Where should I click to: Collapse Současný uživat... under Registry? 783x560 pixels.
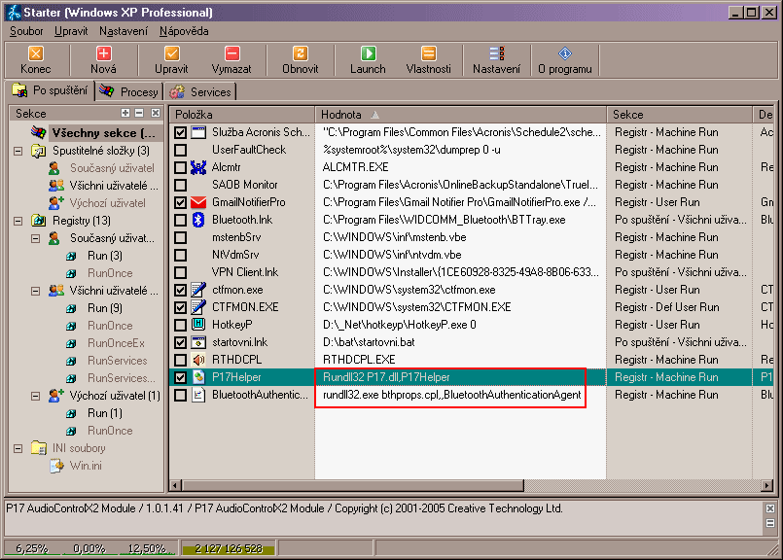click(35, 238)
